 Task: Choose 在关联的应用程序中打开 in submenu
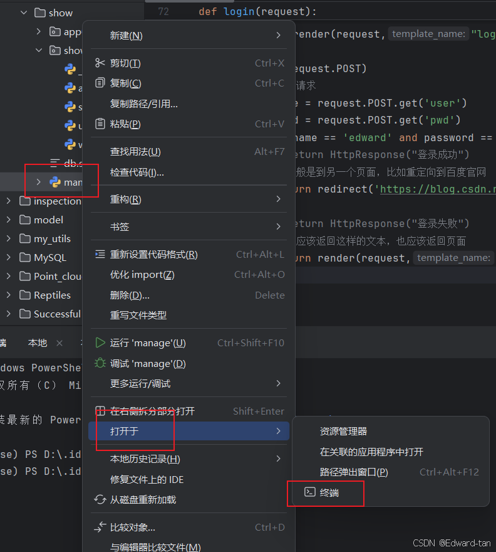tap(391, 452)
